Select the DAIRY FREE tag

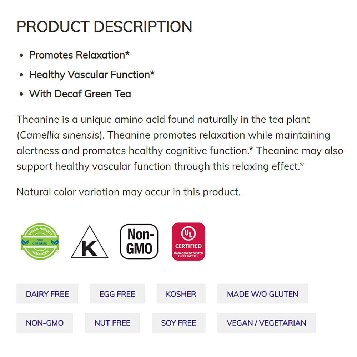(x=47, y=294)
